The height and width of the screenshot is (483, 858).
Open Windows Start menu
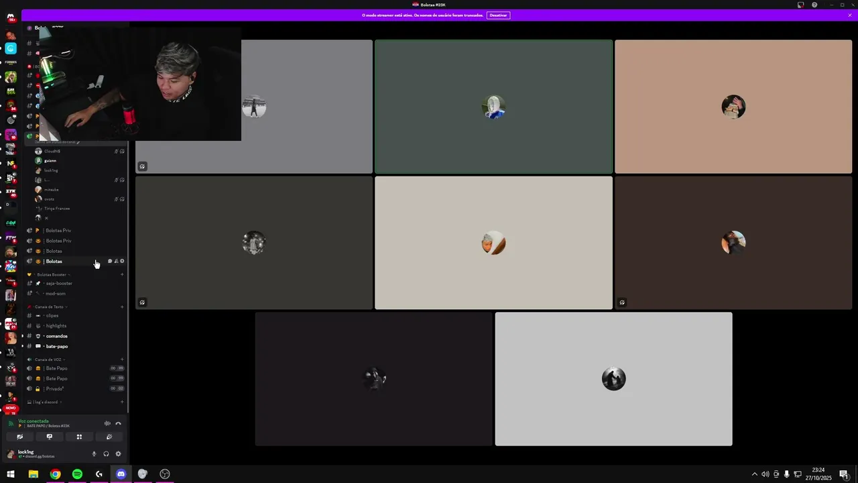coord(11,474)
